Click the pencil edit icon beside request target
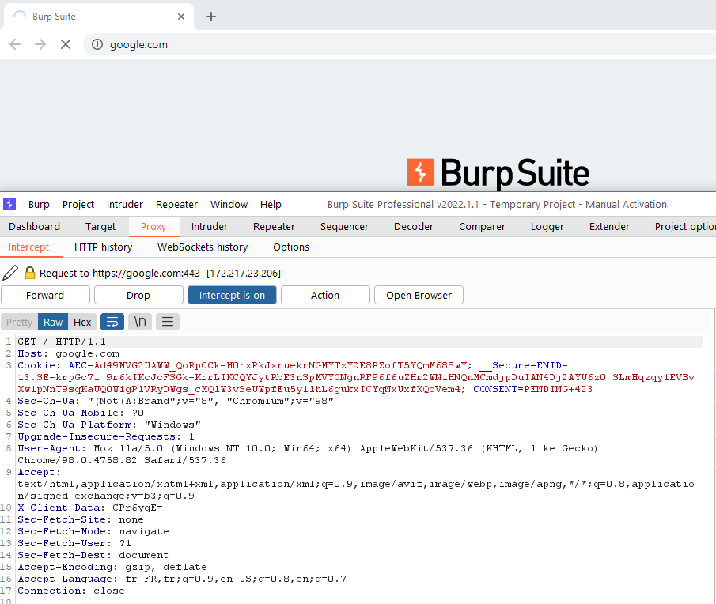This screenshot has width=716, height=604. click(x=10, y=273)
